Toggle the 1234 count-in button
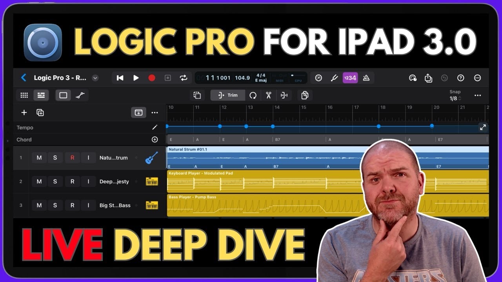The height and width of the screenshot is (282, 502). pos(350,78)
